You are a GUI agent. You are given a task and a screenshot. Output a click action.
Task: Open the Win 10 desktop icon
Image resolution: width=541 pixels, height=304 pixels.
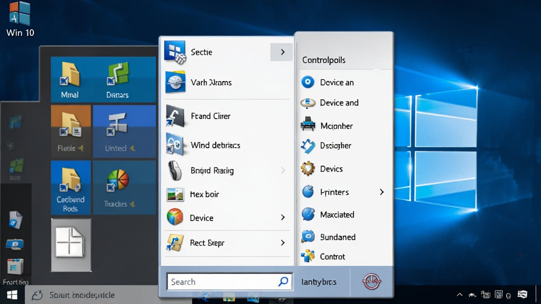pos(20,19)
